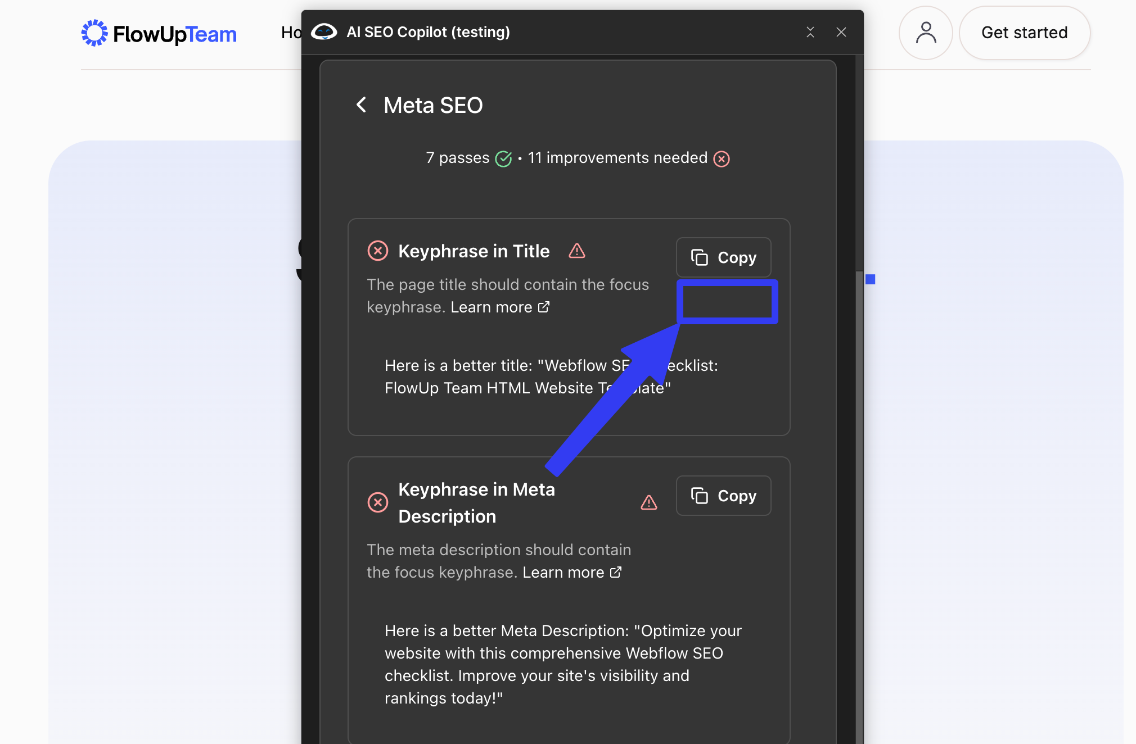Viewport: 1136px width, 744px height.
Task: Click the red improvements needed icon
Action: coord(722,159)
